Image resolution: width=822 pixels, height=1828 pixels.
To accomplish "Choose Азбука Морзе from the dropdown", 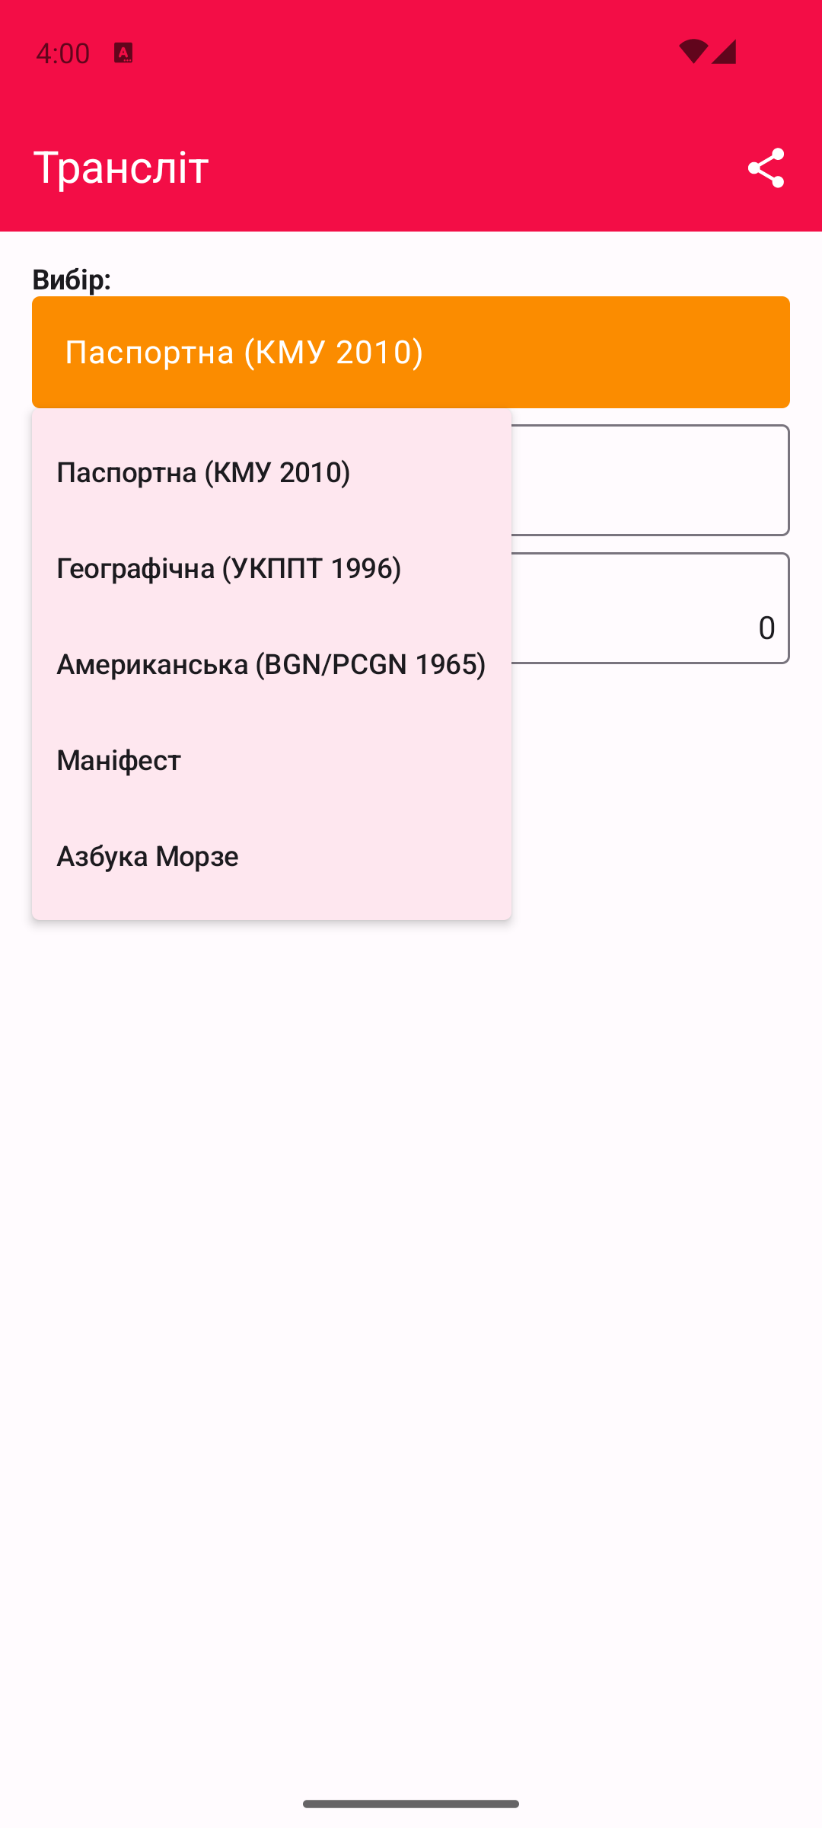I will [148, 856].
